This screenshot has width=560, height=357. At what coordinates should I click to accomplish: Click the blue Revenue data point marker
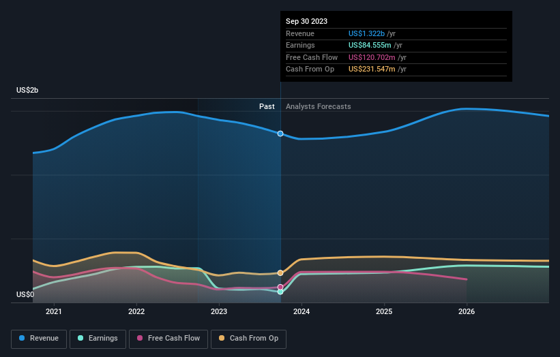pos(280,134)
